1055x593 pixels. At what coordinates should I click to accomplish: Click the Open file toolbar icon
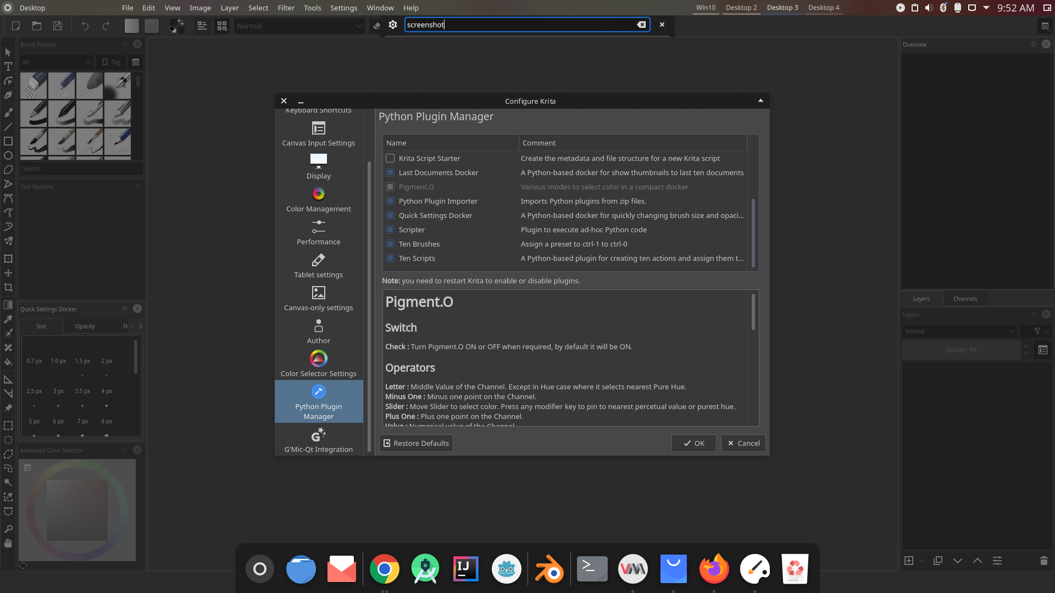(x=37, y=26)
